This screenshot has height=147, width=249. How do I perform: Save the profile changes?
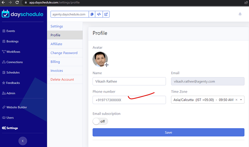[168, 132]
